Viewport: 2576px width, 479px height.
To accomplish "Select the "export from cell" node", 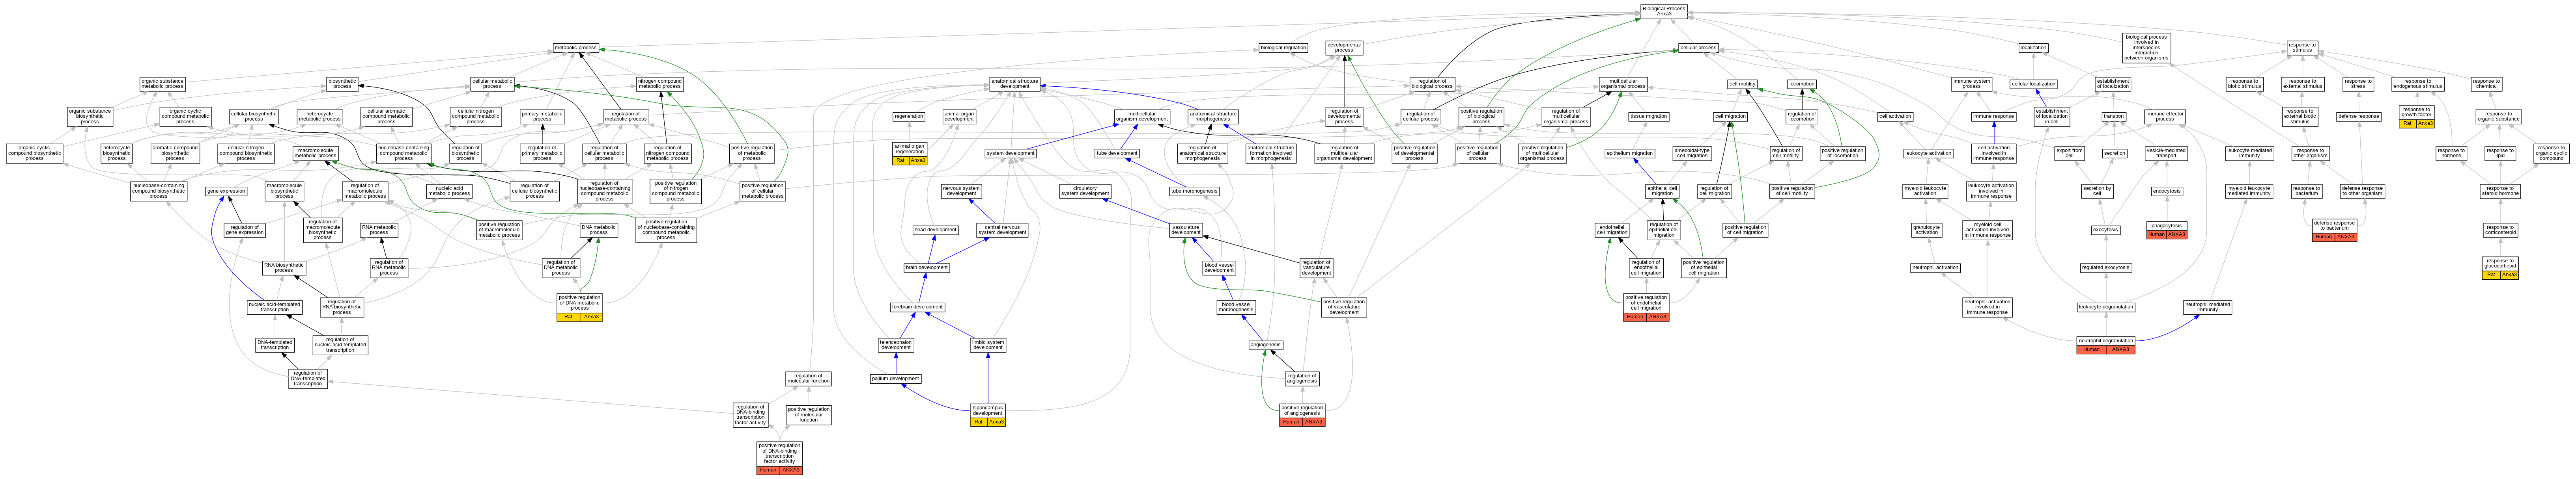I will [x=2069, y=153].
